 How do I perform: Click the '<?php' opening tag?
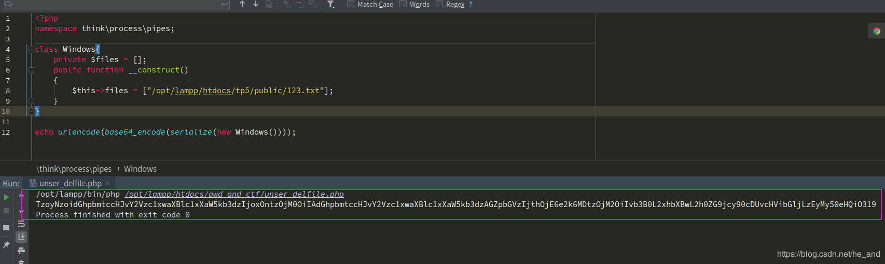(47, 18)
